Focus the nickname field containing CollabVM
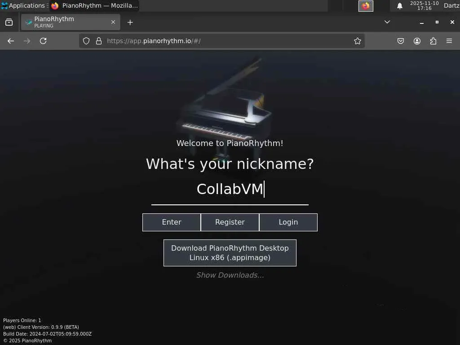460x345 pixels. (x=230, y=190)
